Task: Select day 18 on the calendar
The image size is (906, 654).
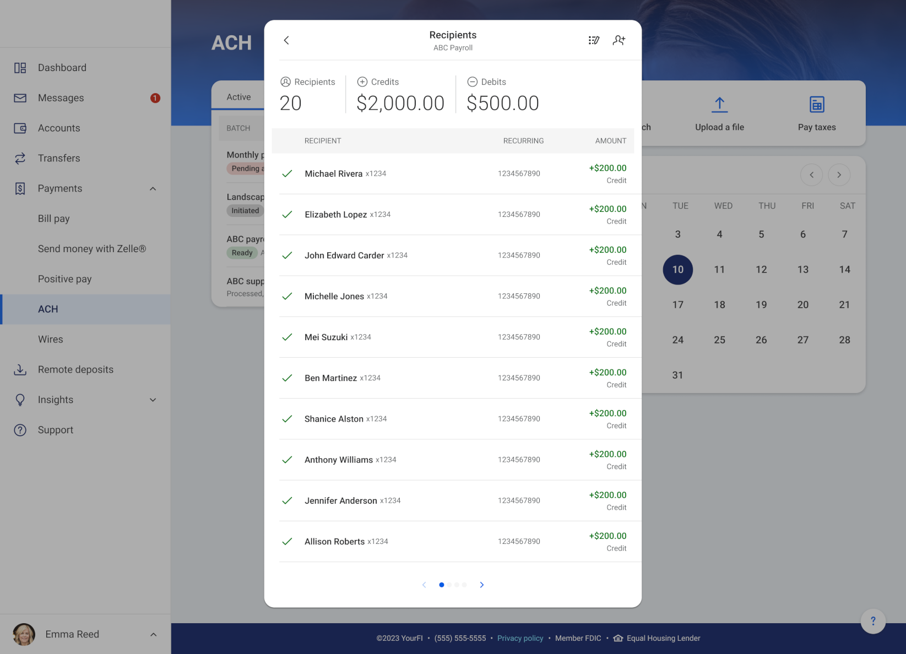Action: point(719,305)
